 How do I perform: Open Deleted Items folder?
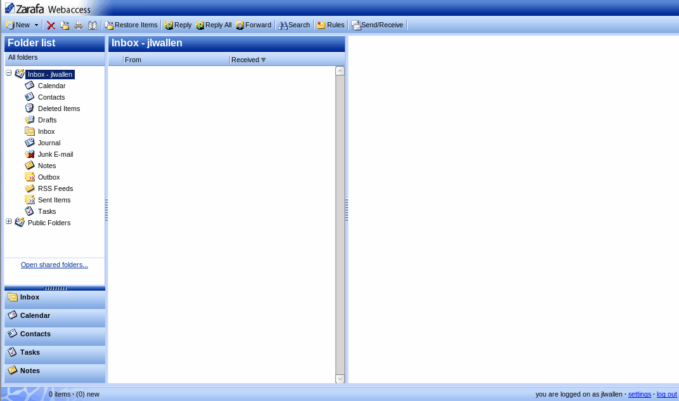pos(59,108)
